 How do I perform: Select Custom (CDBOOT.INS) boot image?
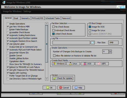click(x=90, y=34)
